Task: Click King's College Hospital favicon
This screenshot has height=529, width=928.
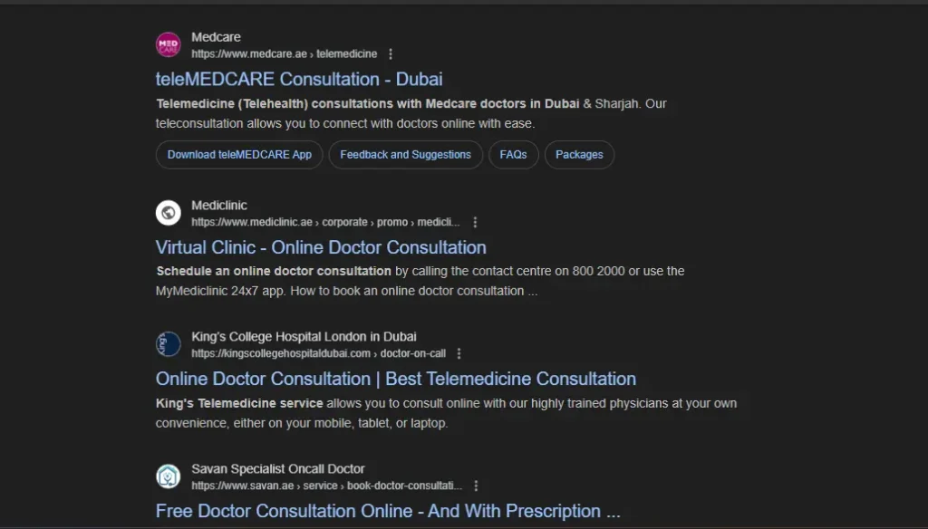Action: [169, 344]
